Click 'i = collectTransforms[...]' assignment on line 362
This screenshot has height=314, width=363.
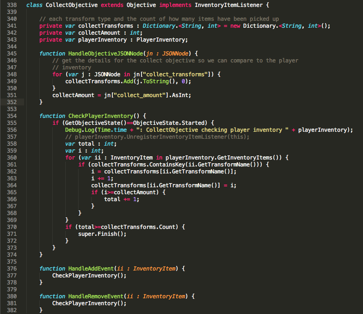[x=164, y=172]
